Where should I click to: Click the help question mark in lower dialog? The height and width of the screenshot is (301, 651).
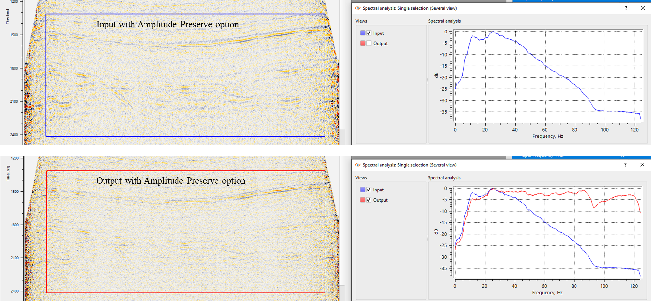click(x=625, y=165)
